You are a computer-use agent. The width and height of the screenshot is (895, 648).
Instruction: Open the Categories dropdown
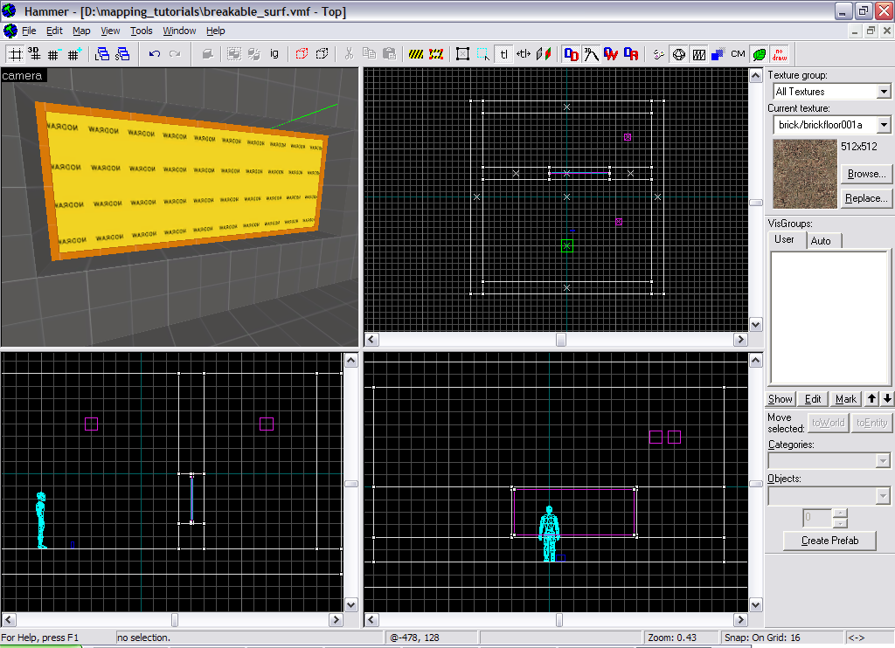coord(883,460)
